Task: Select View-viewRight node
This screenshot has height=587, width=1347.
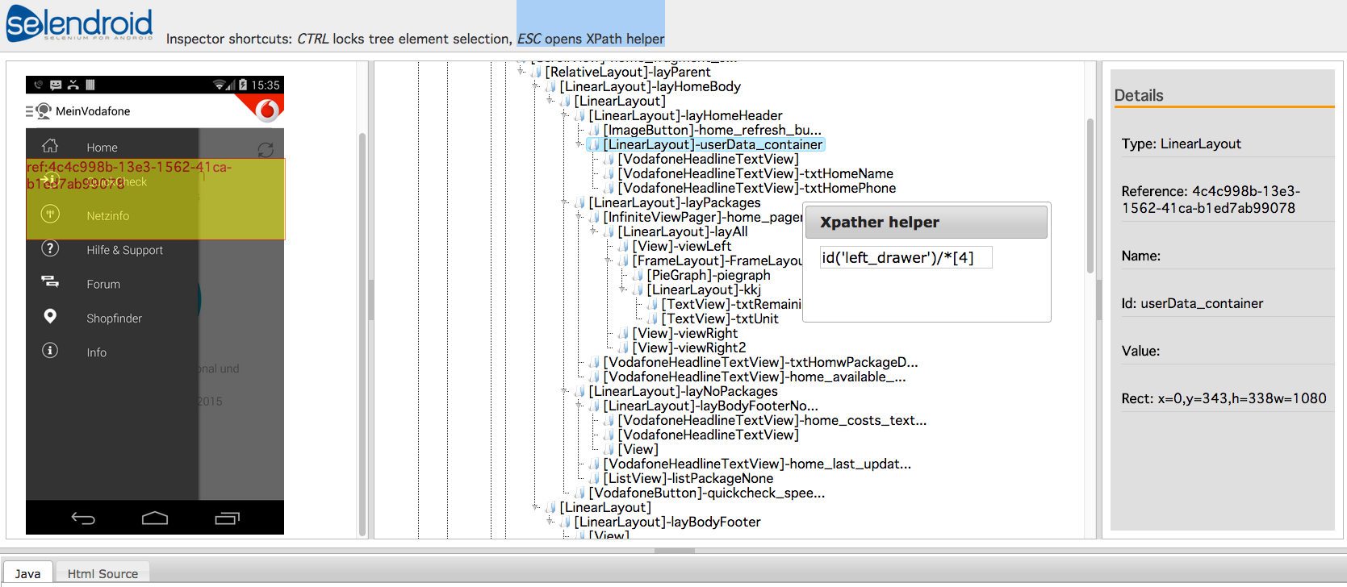Action: [685, 333]
